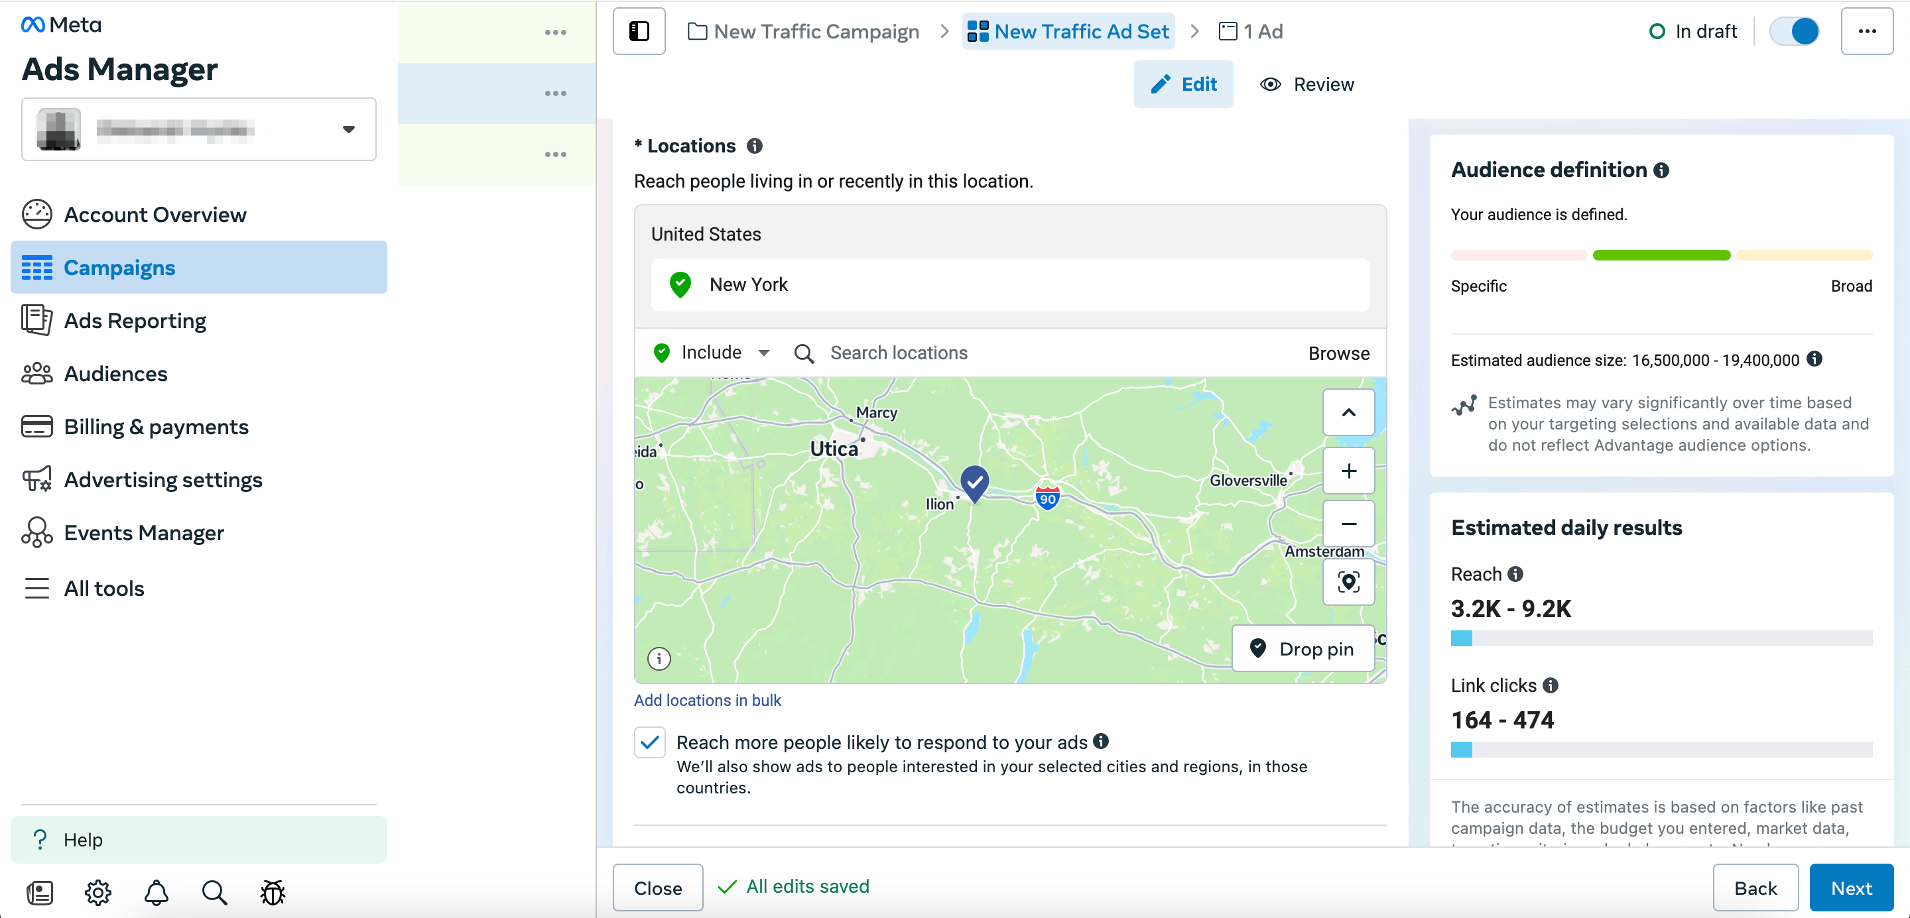Image resolution: width=1910 pixels, height=918 pixels.
Task: Click the All Tools menu icon
Action: pos(35,589)
